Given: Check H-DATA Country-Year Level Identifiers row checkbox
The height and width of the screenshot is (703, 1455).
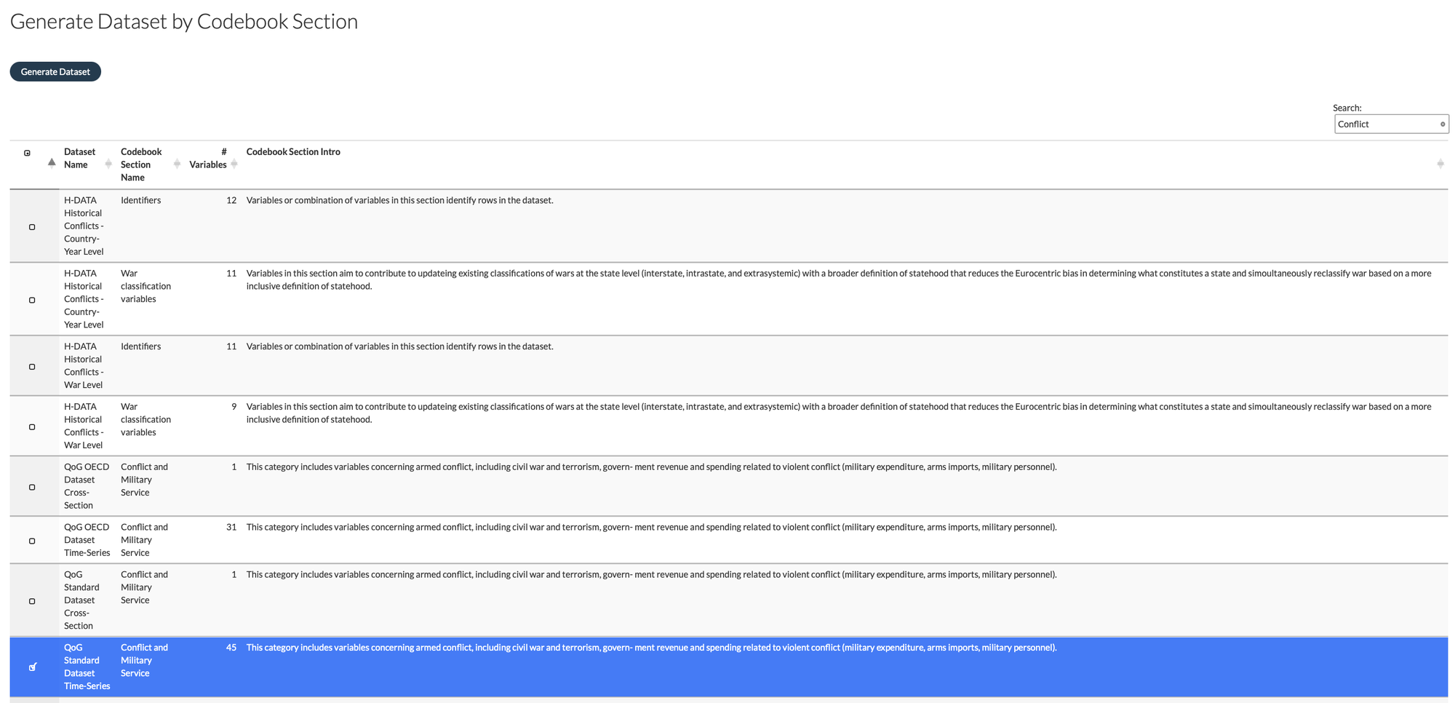Looking at the screenshot, I should click(32, 227).
